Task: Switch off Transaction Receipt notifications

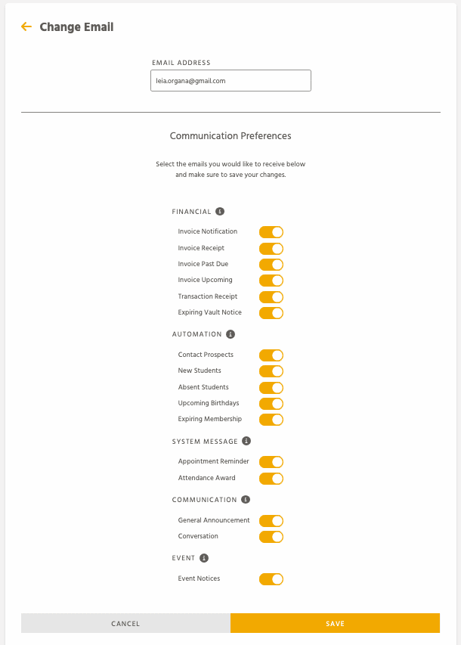Action: pyautogui.click(x=271, y=297)
